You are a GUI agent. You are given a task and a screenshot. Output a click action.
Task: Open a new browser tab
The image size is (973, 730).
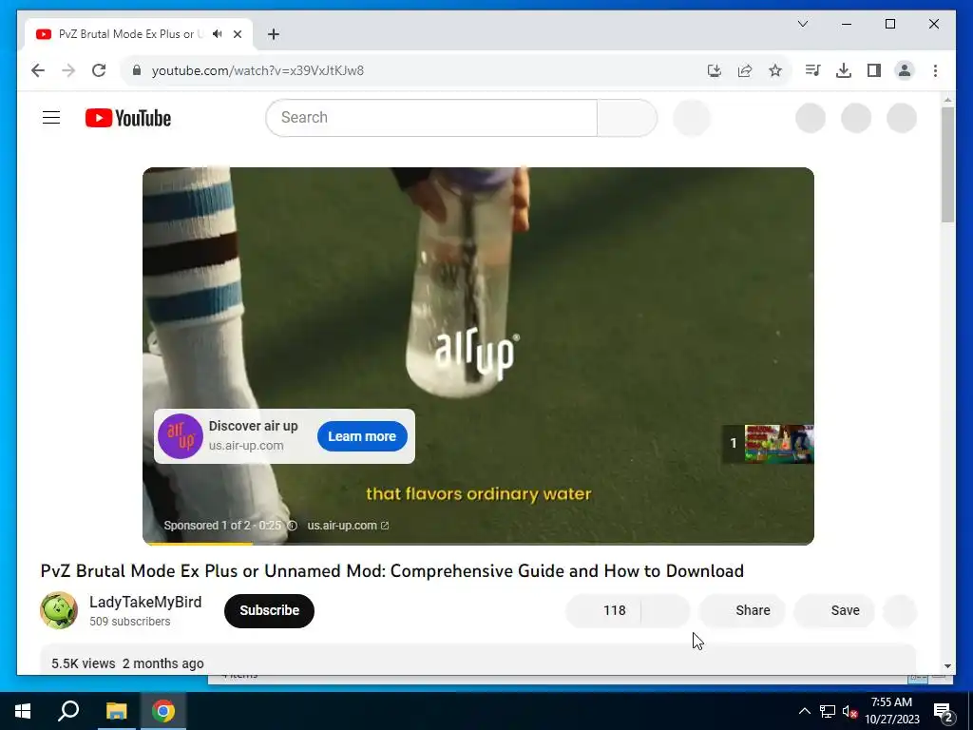pyautogui.click(x=274, y=34)
